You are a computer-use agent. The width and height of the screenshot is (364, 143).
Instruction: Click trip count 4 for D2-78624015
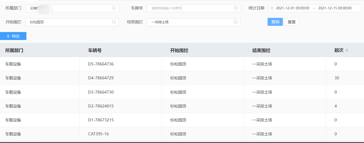[336, 106]
